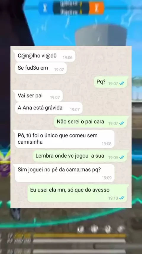Click blue ticks next to 19:09 sent message

[122, 157]
